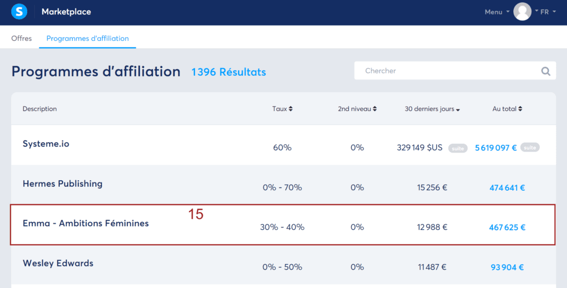567x288 pixels.
Task: Sort by Au total column
Action: click(x=507, y=109)
